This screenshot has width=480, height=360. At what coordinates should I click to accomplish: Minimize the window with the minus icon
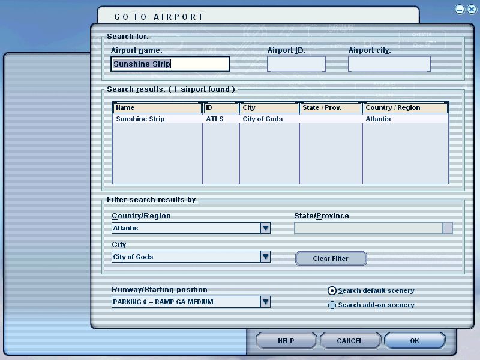coord(460,10)
